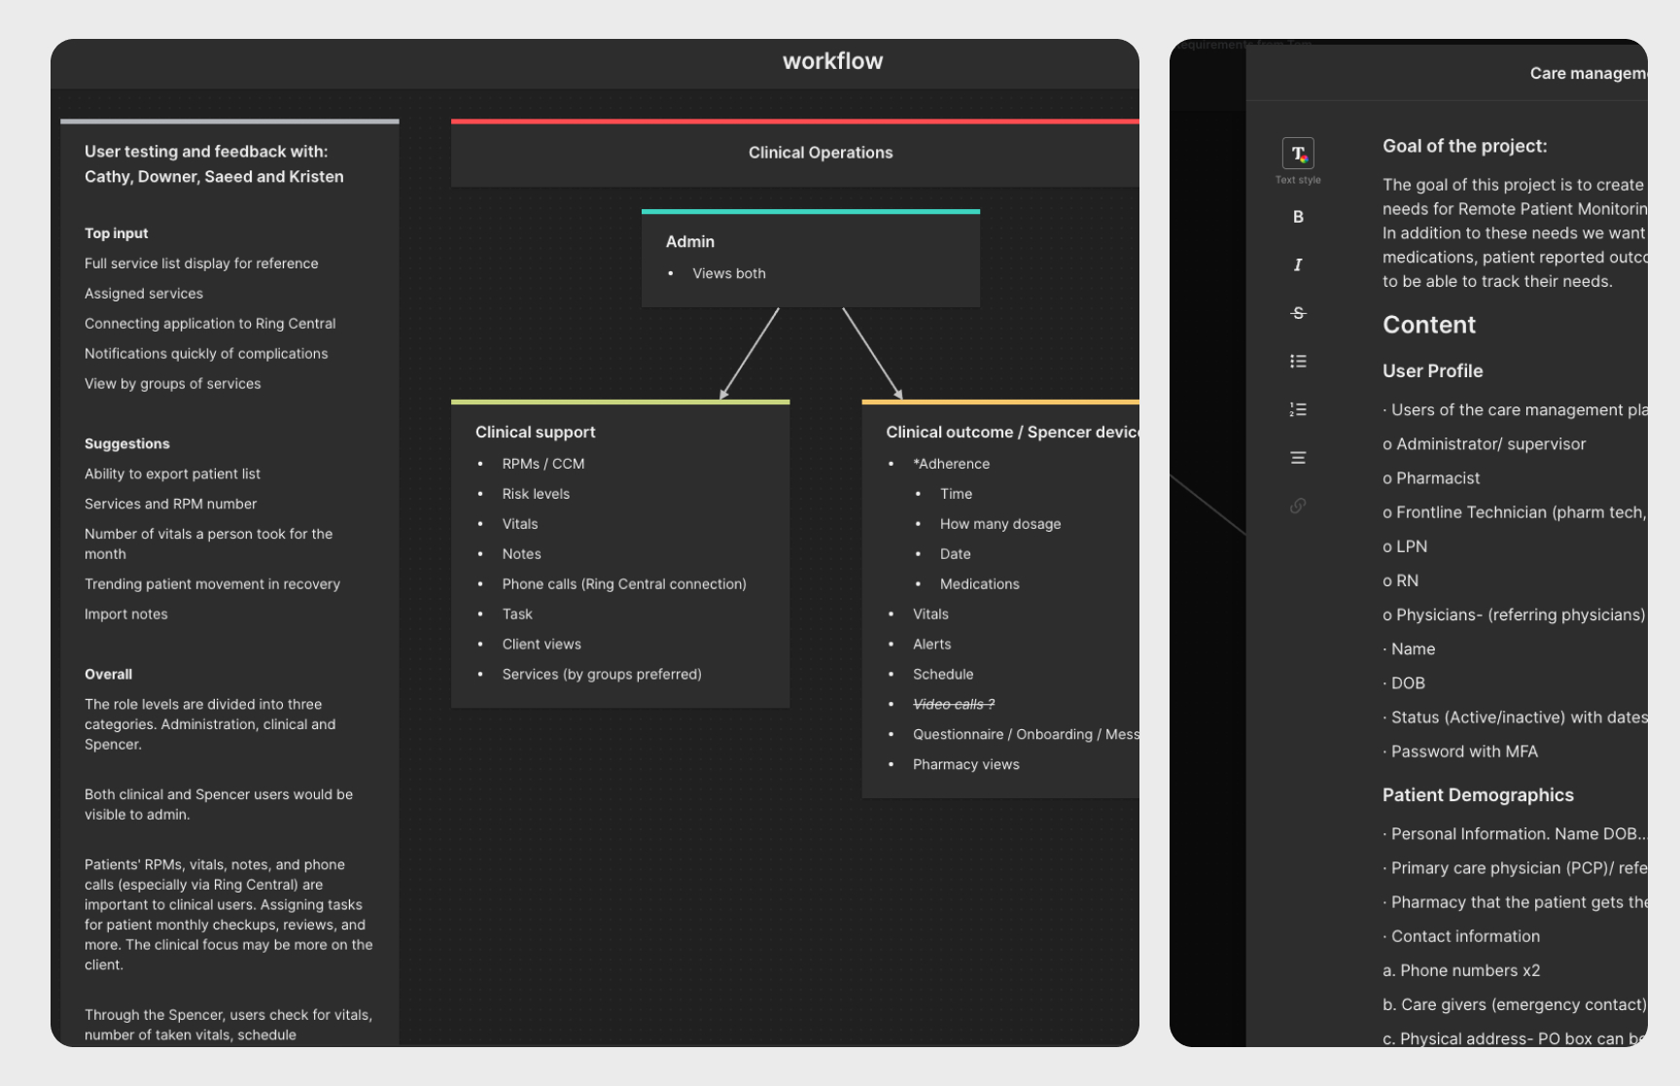Click the Top input section label
Image resolution: width=1680 pixels, height=1086 pixels.
(x=117, y=233)
